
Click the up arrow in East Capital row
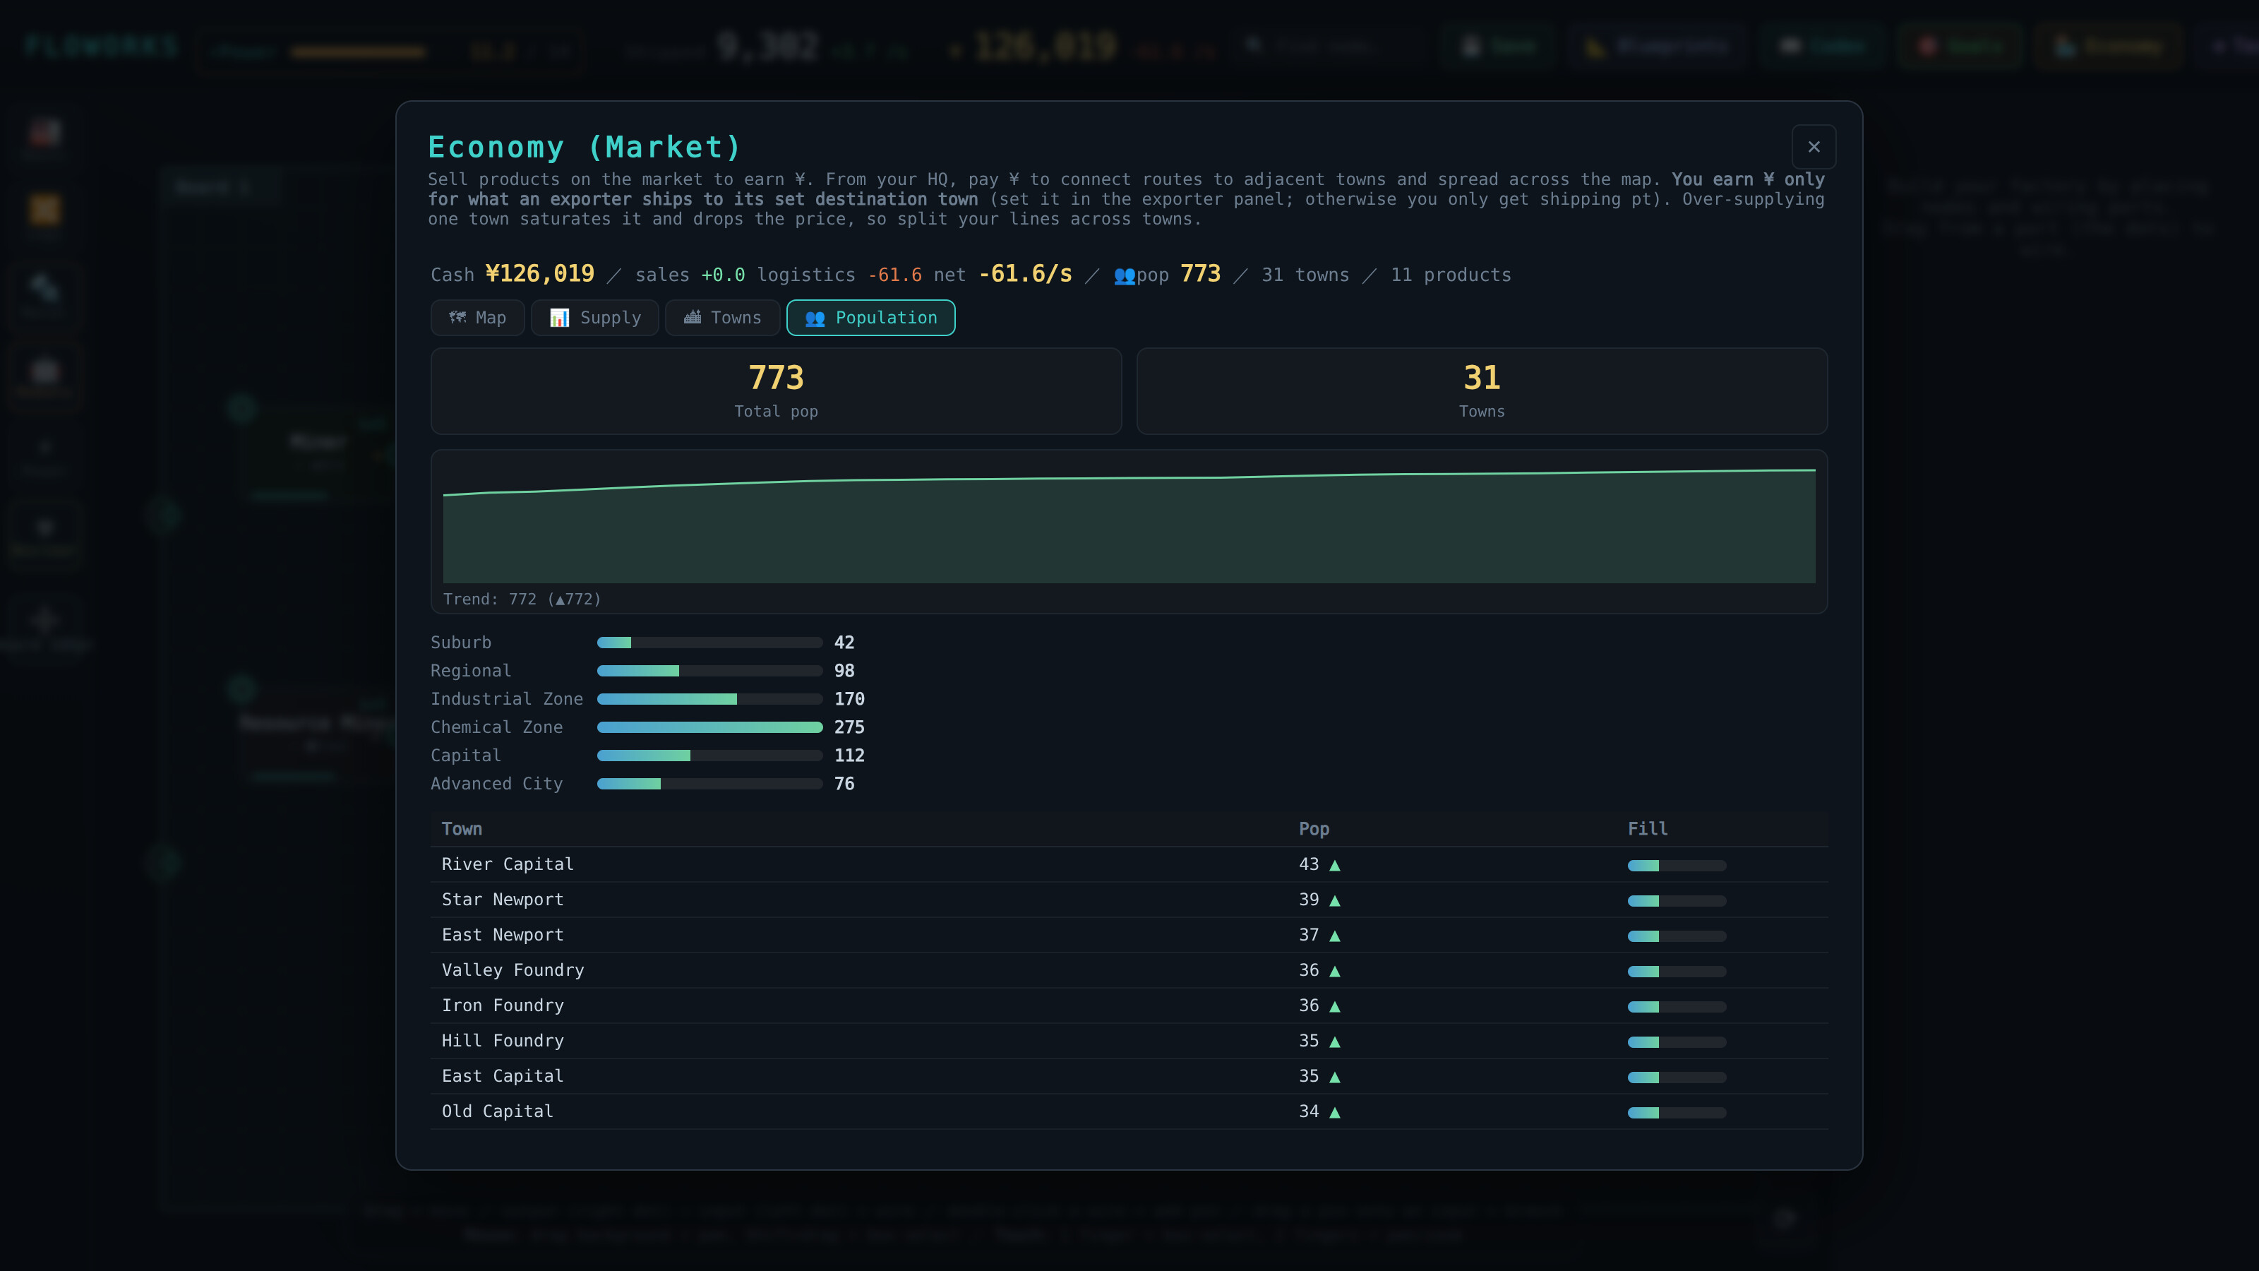(1335, 1076)
